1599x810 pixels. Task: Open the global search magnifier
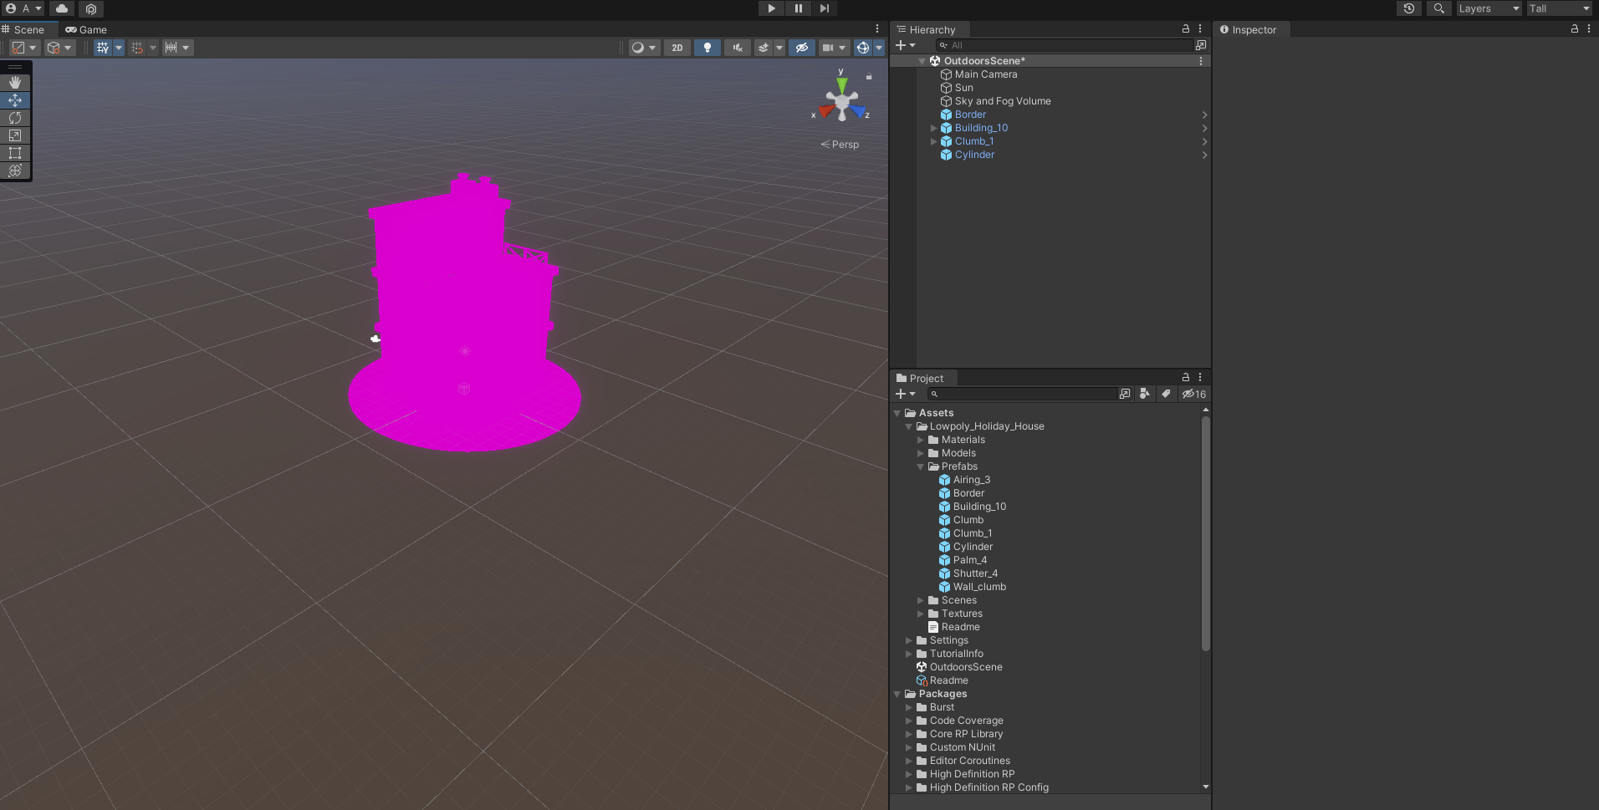click(x=1438, y=8)
